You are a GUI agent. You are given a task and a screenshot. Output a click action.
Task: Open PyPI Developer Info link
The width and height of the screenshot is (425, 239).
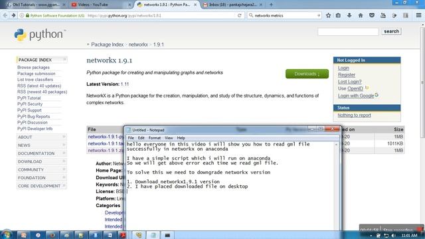click(35, 128)
